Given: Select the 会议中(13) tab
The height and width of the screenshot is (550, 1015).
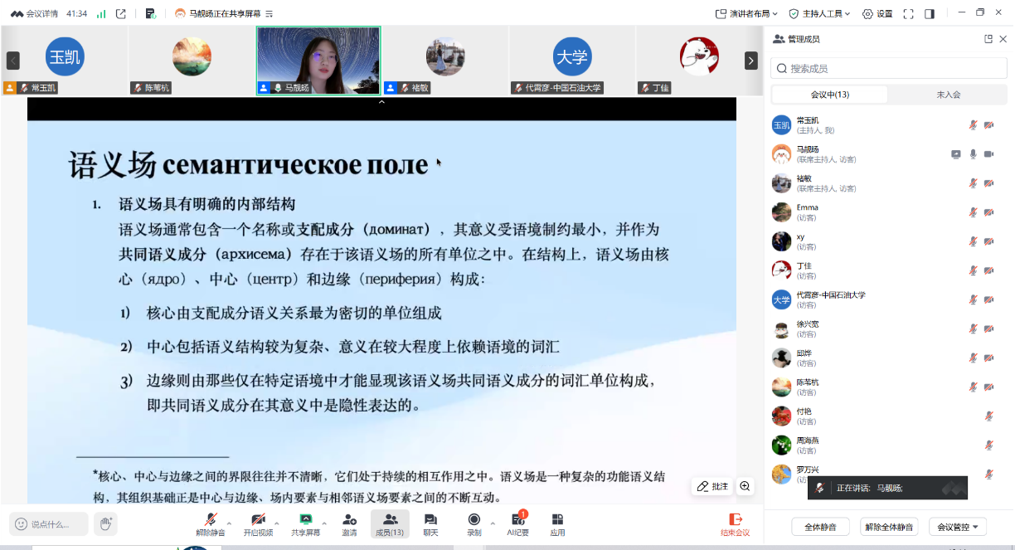Looking at the screenshot, I should [x=829, y=95].
